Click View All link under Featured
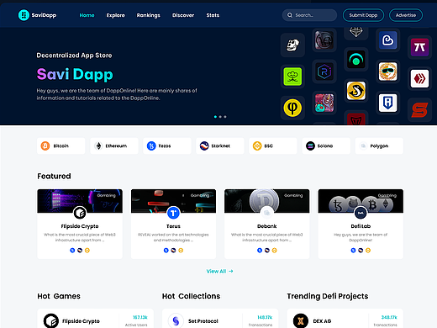 pyautogui.click(x=219, y=271)
